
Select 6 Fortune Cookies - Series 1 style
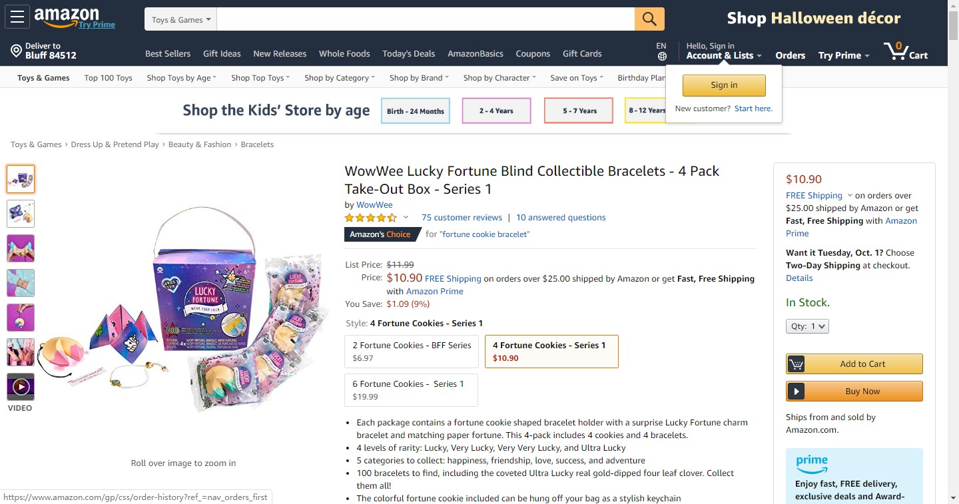click(x=411, y=389)
